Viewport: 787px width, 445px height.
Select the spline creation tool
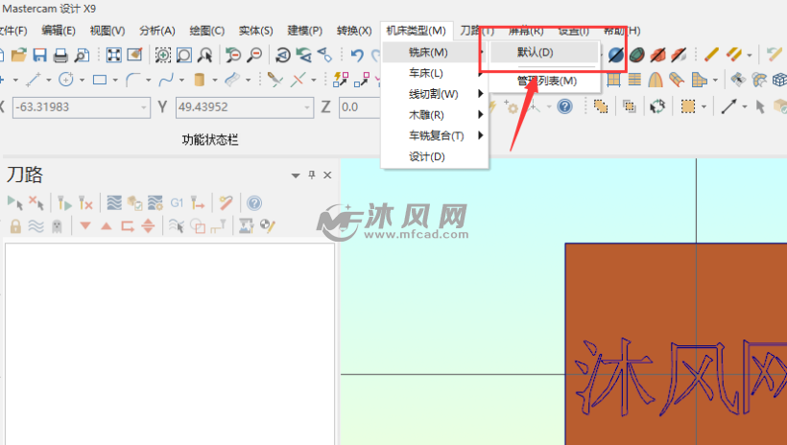click(x=166, y=80)
